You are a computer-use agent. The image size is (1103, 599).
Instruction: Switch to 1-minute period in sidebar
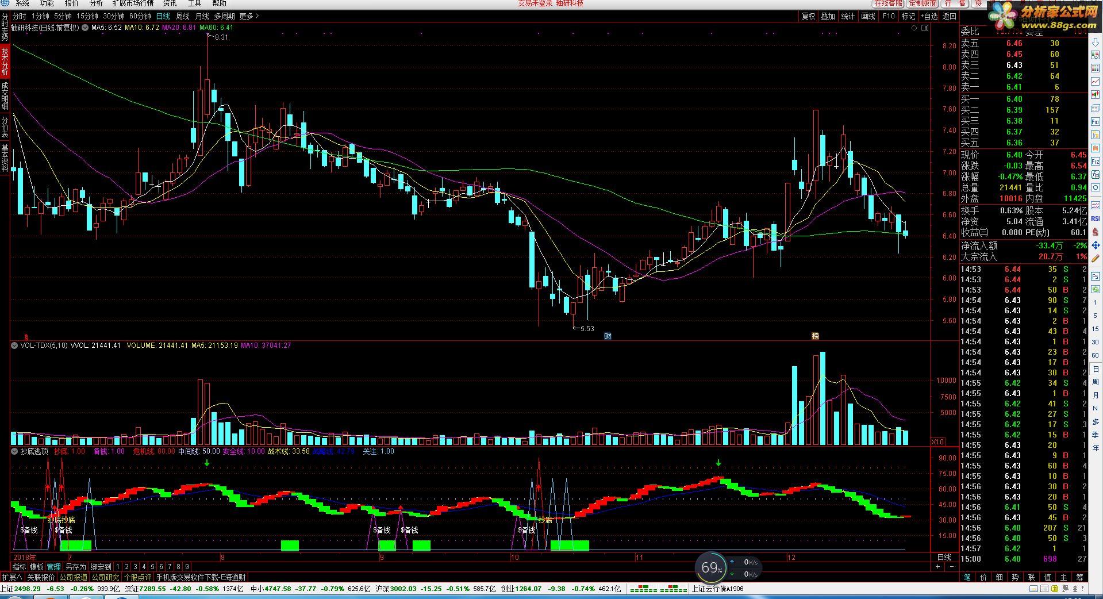click(1096, 302)
